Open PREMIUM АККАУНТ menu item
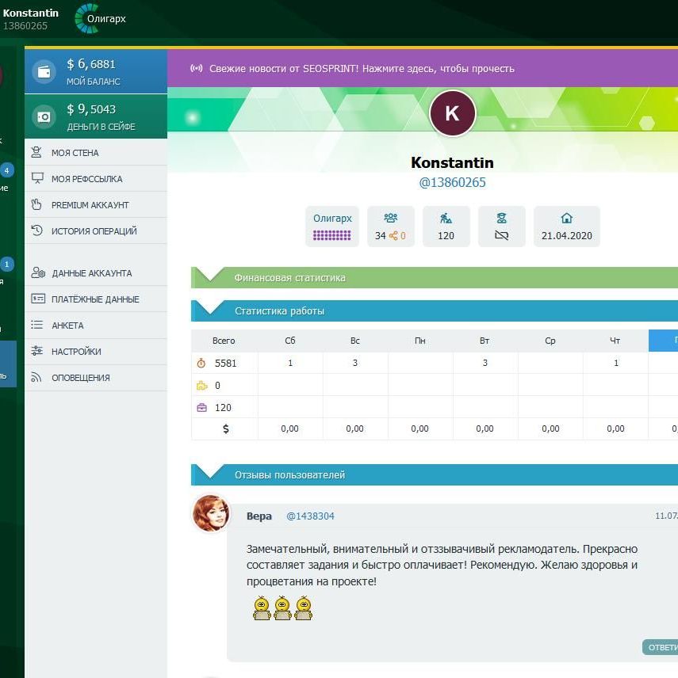Screen dimensions: 678x678 [x=96, y=205]
